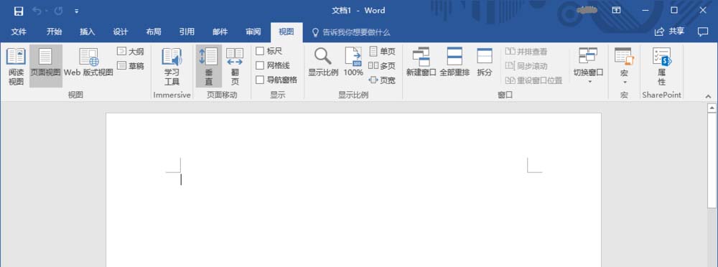Select vertical page movement (垂直)
Image resolution: width=718 pixels, height=267 pixels.
coord(209,67)
